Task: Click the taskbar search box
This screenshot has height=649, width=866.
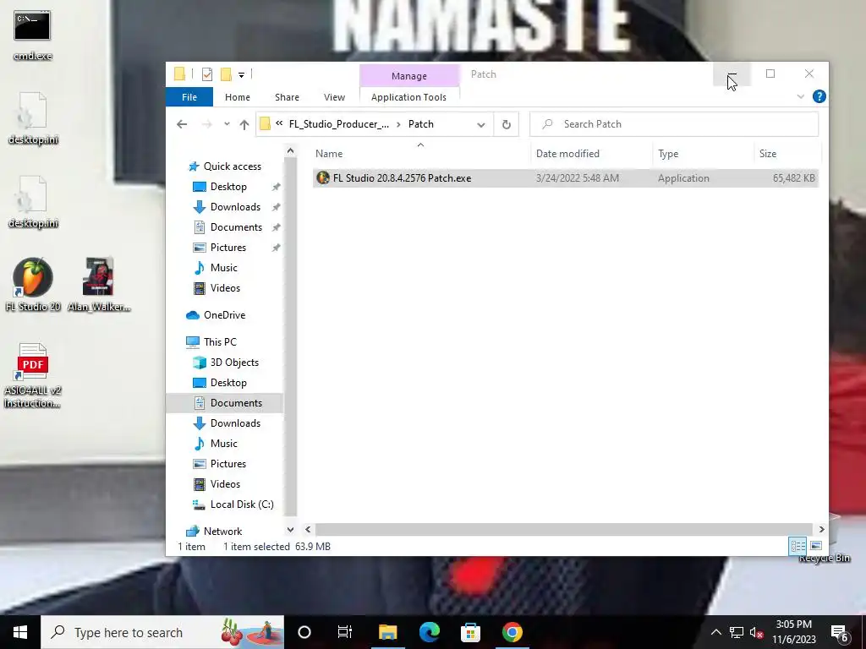Action: point(162,632)
